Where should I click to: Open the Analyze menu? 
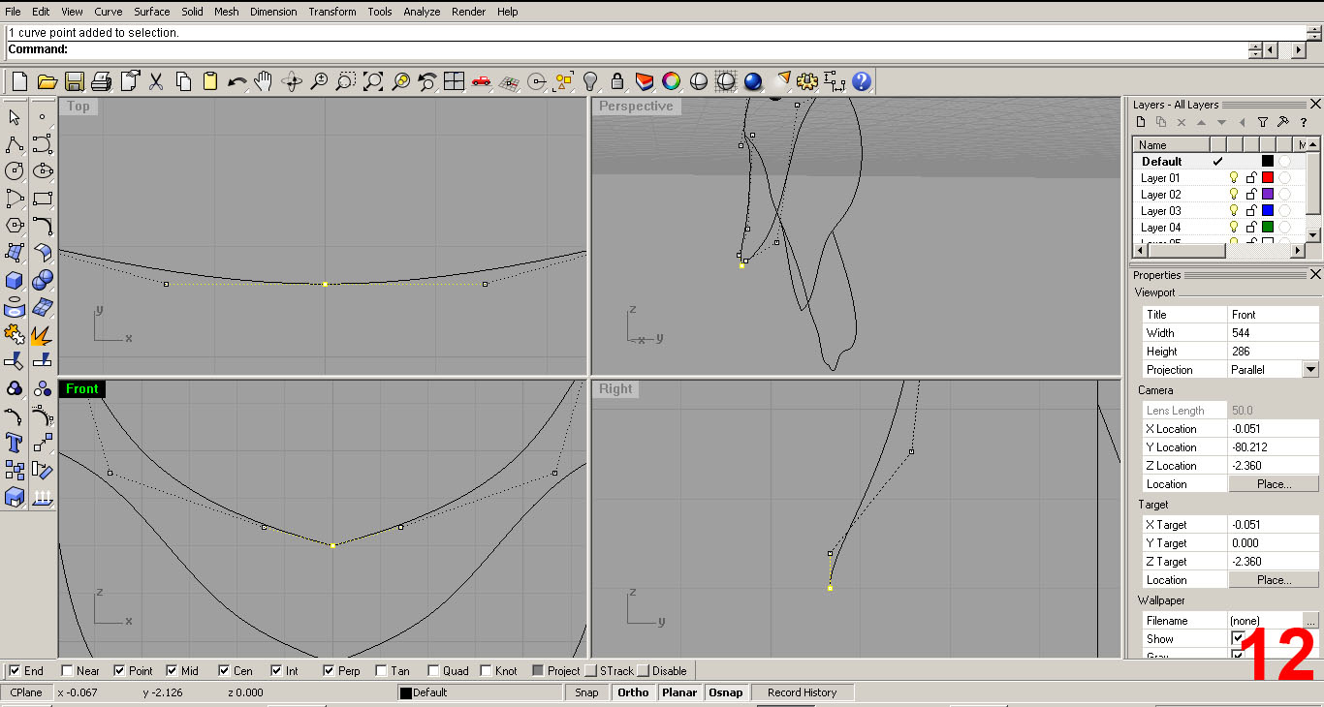pos(422,12)
